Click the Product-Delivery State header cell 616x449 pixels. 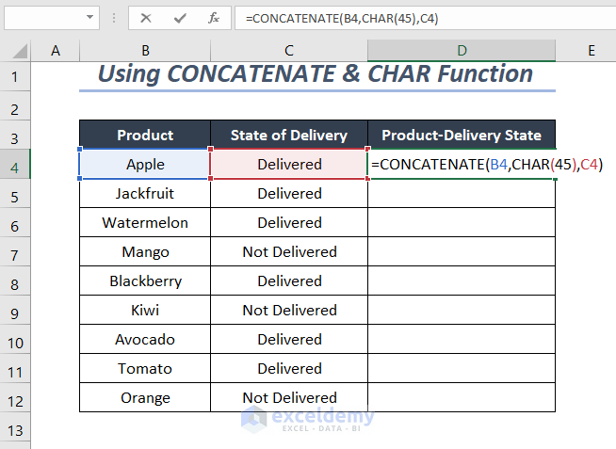pyautogui.click(x=462, y=136)
